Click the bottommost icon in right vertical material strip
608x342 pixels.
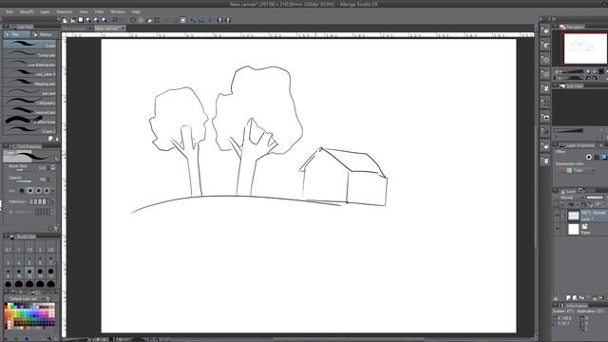545,161
